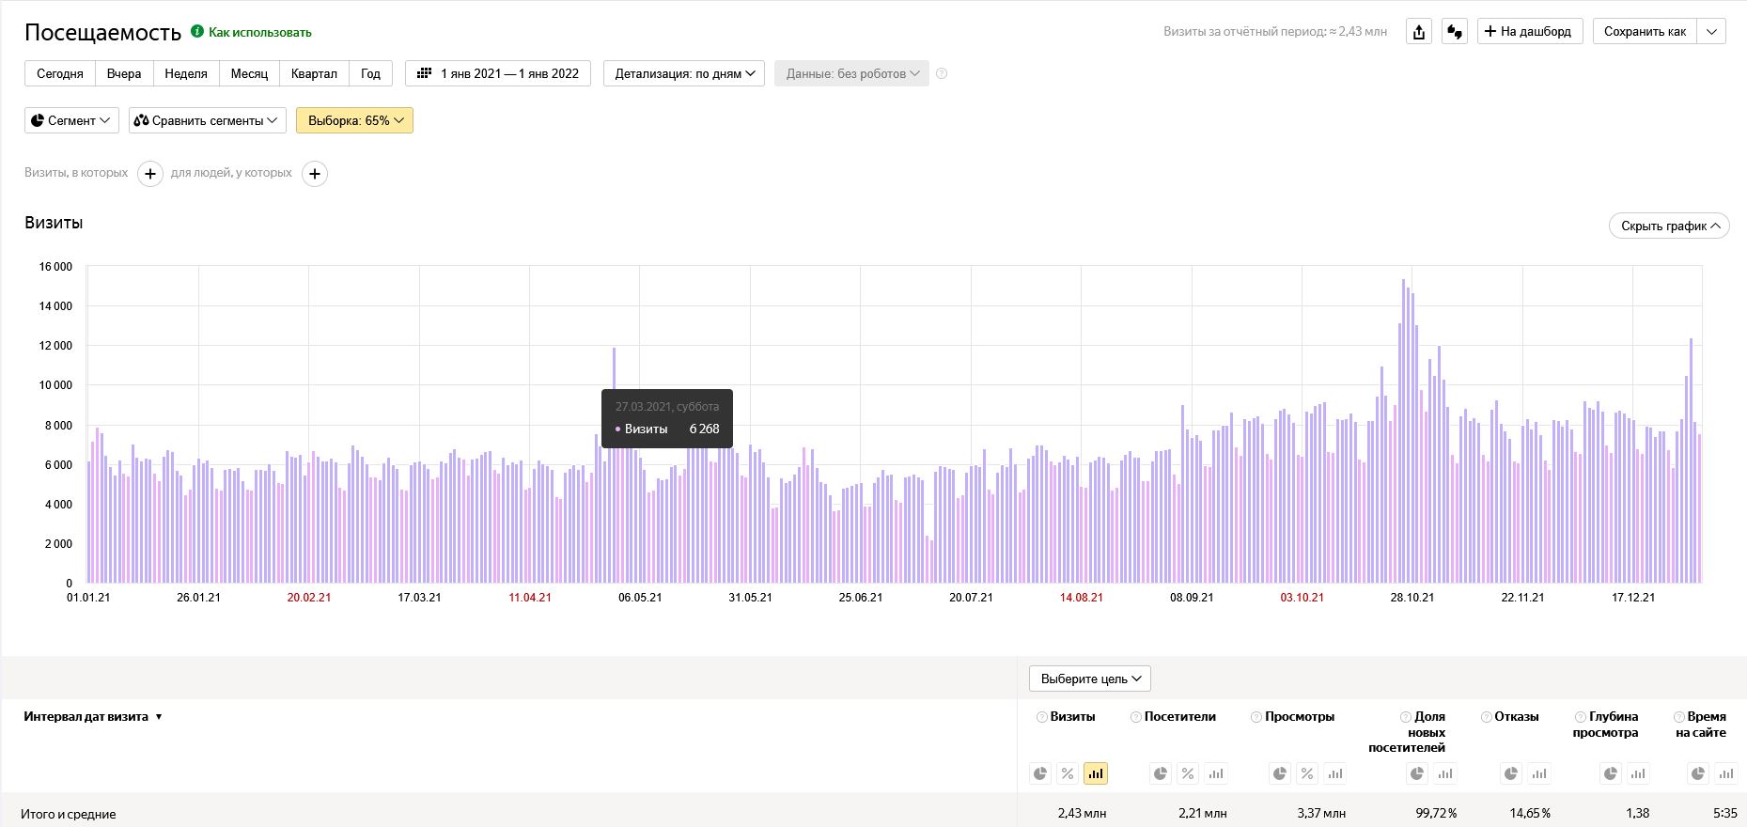Open help icon for Доля новых посетителей
This screenshot has height=827, width=1747.
(x=1405, y=717)
